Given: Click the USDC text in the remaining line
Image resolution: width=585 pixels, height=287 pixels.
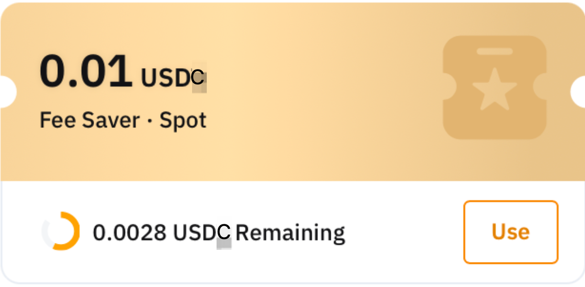Looking at the screenshot, I should click(x=201, y=233).
